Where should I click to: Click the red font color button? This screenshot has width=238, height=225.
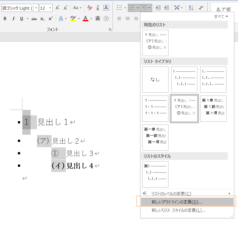click(85, 19)
